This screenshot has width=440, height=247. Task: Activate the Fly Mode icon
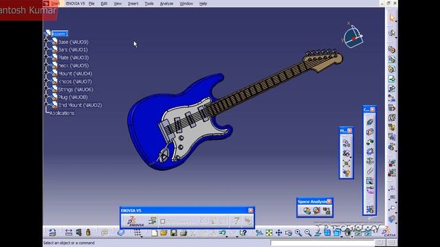click(x=259, y=233)
